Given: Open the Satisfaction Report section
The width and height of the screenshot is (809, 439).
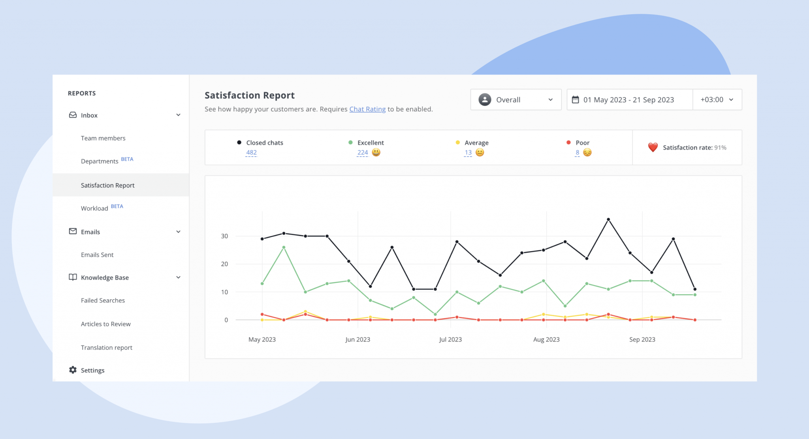Looking at the screenshot, I should (x=107, y=185).
